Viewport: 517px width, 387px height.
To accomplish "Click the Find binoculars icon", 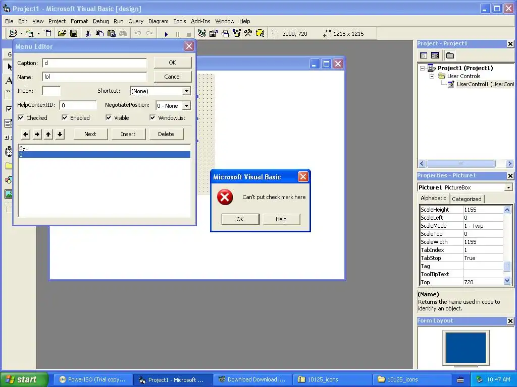I will tap(123, 34).
